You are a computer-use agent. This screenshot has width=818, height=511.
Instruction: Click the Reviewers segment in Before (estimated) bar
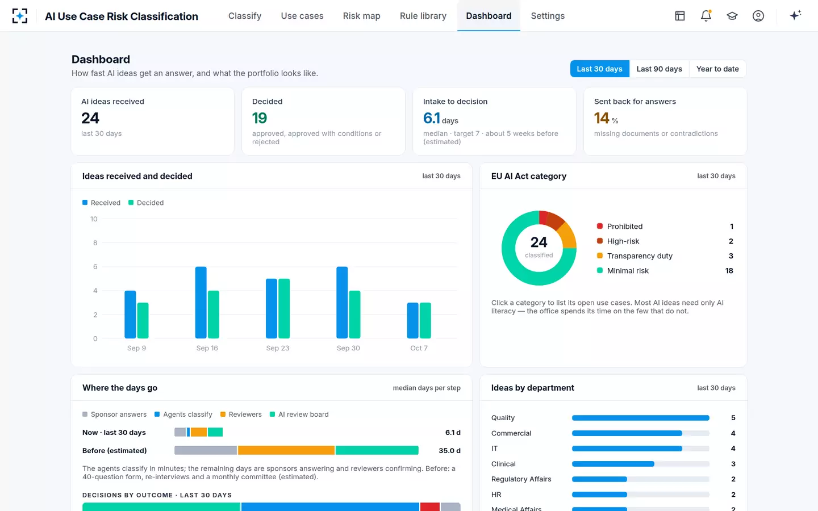(286, 450)
